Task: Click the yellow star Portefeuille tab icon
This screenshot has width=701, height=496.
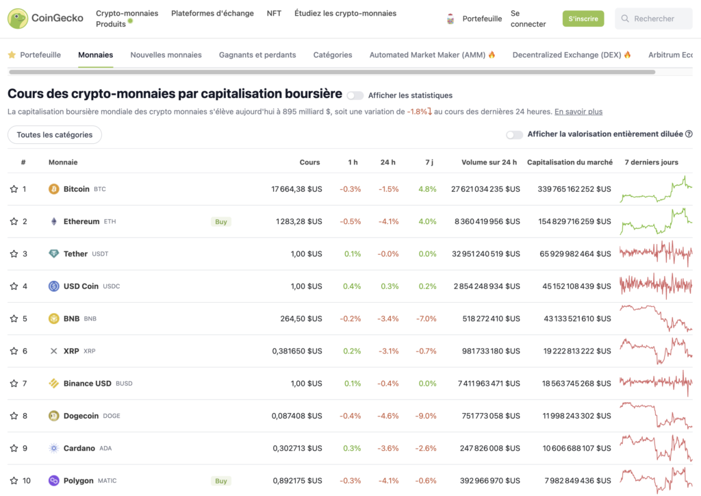Action: pos(12,55)
